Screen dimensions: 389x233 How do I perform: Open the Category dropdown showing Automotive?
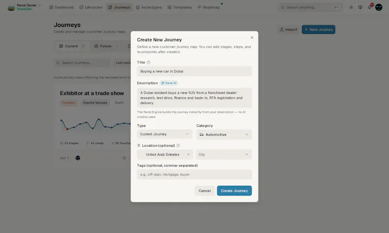(224, 134)
